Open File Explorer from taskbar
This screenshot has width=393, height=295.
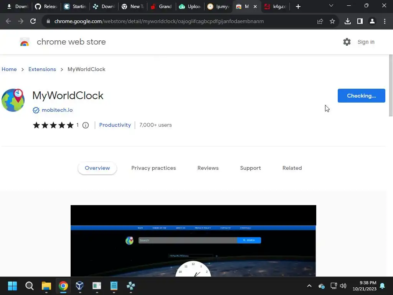46,286
